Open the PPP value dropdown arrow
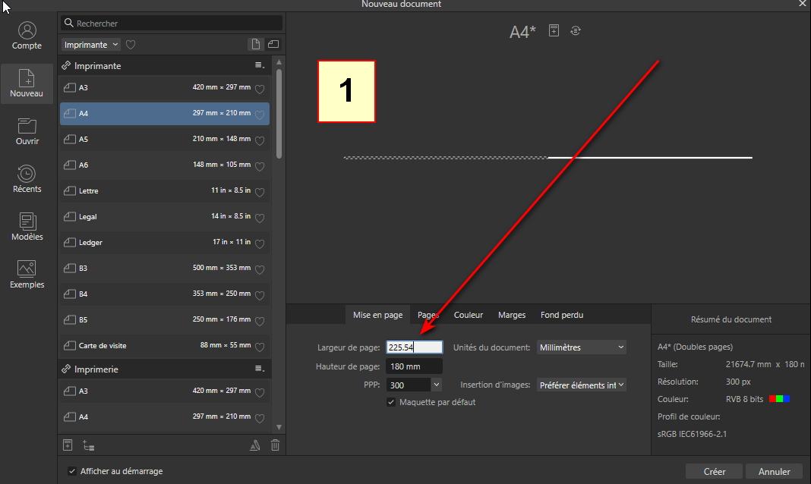Viewport: 811px width, 484px height. click(x=437, y=385)
